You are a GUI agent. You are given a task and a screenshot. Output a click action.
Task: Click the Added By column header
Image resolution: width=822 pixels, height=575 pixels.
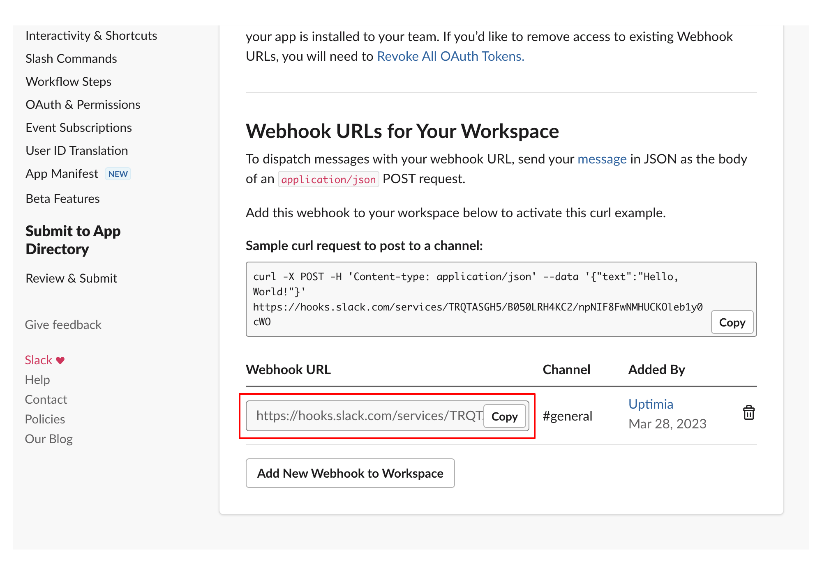tap(656, 370)
